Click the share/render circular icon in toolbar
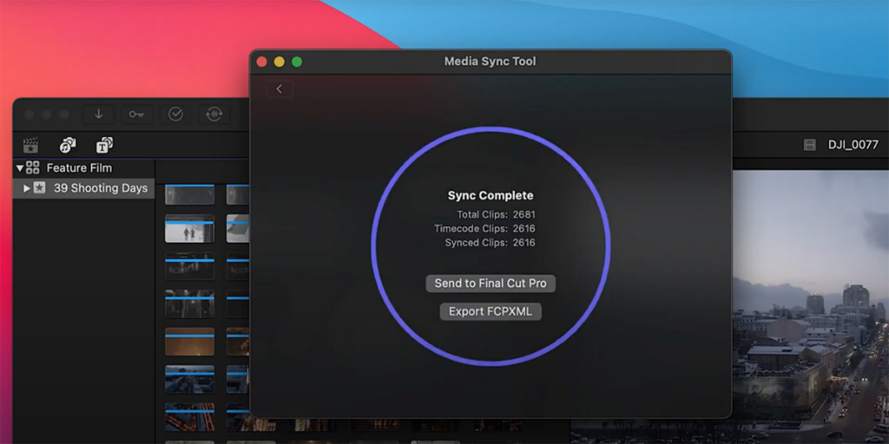The height and width of the screenshot is (444, 889). click(214, 114)
